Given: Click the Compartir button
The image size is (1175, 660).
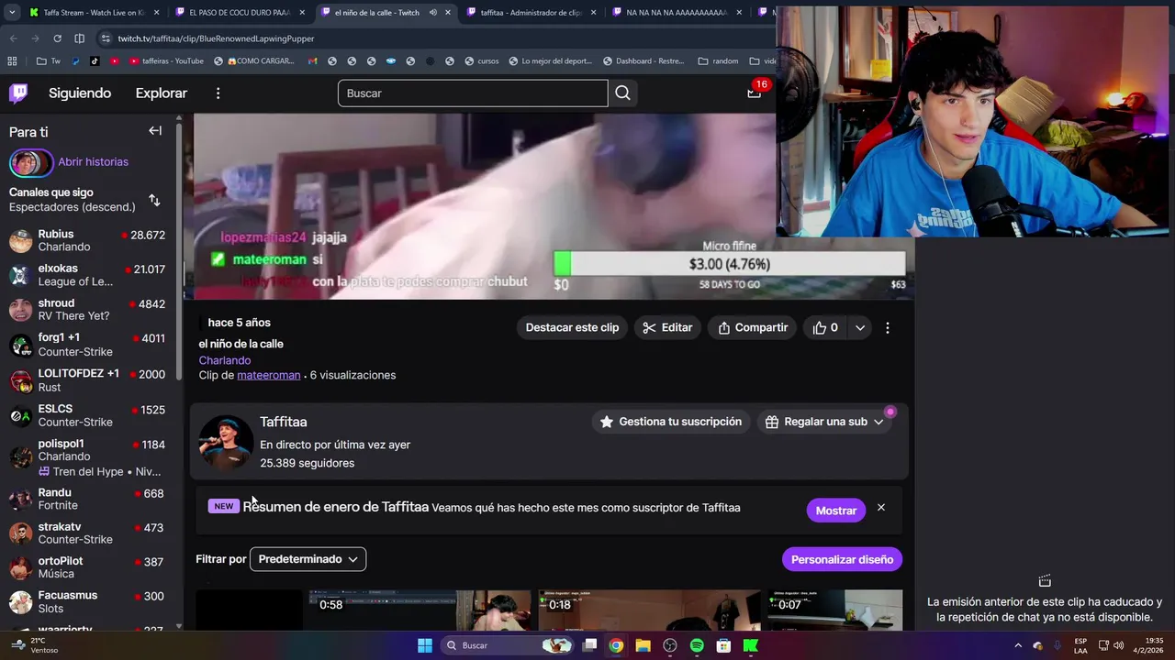Looking at the screenshot, I should tap(753, 327).
